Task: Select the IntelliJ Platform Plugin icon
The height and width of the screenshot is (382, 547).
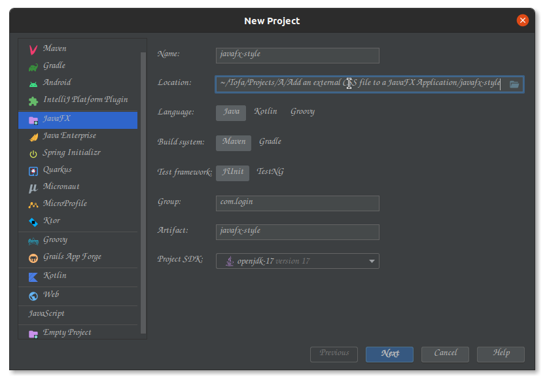Action: tap(33, 101)
